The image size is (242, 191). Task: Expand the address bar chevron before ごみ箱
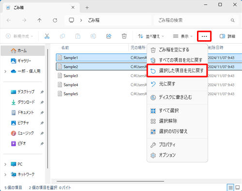(x=81, y=20)
